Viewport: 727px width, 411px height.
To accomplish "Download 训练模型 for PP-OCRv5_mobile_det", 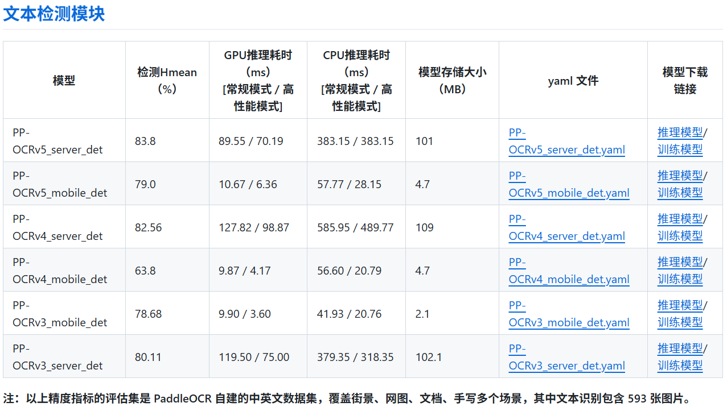I will click(x=680, y=193).
